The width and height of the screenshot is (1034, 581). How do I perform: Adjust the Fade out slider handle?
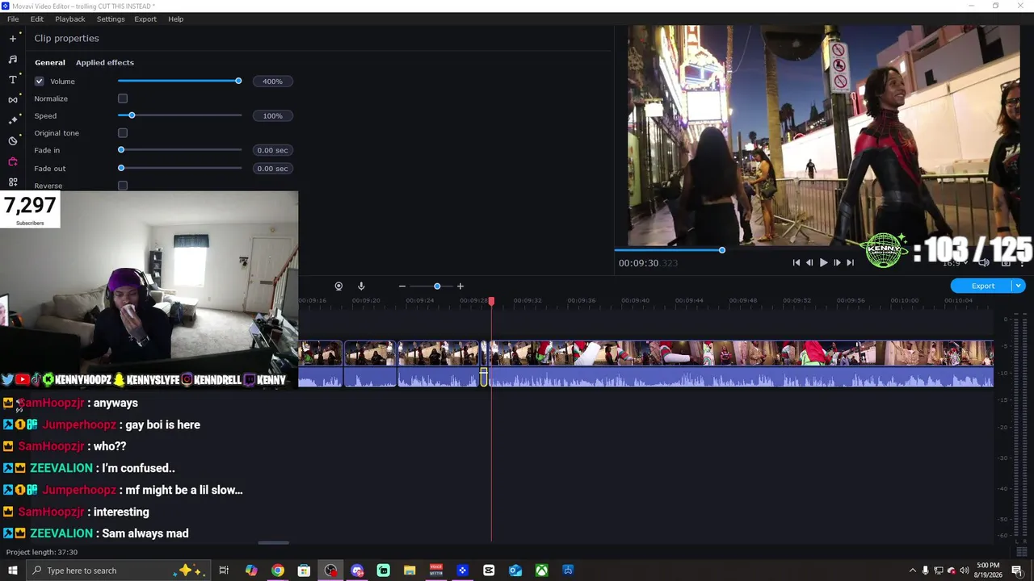(121, 168)
